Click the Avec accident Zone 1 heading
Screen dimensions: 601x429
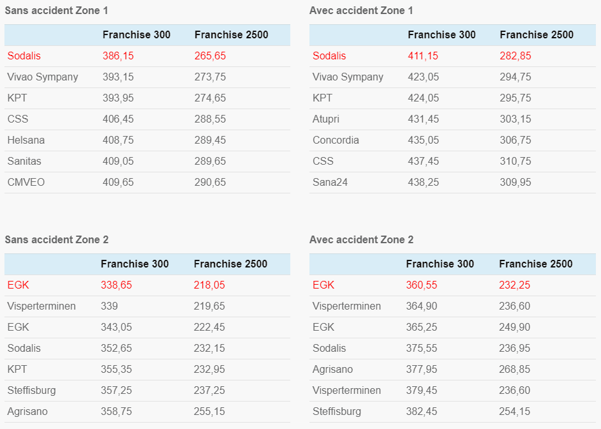coord(361,11)
